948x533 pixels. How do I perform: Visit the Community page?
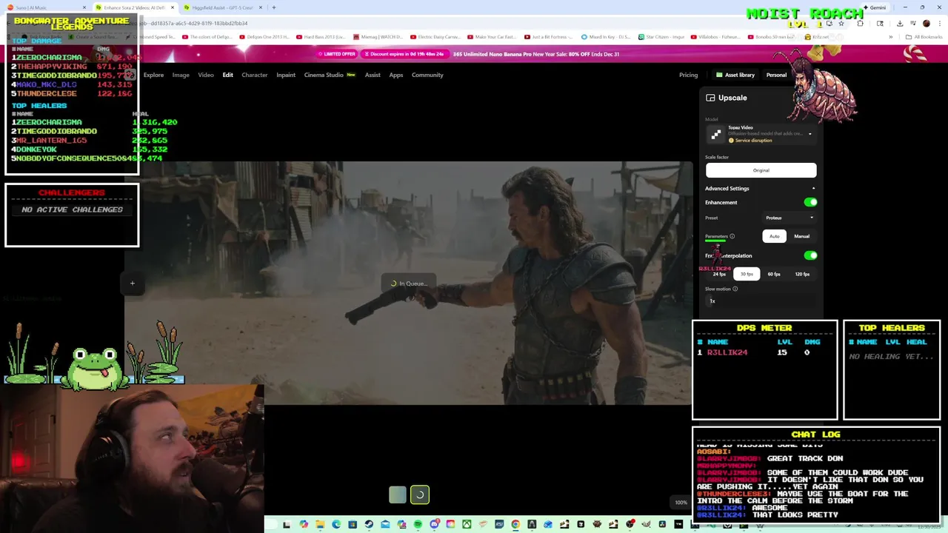pos(427,75)
